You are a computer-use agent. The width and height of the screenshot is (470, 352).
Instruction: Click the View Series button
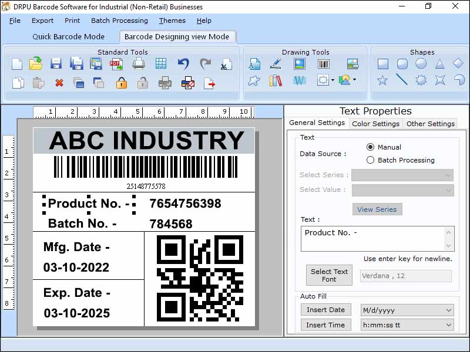(377, 209)
